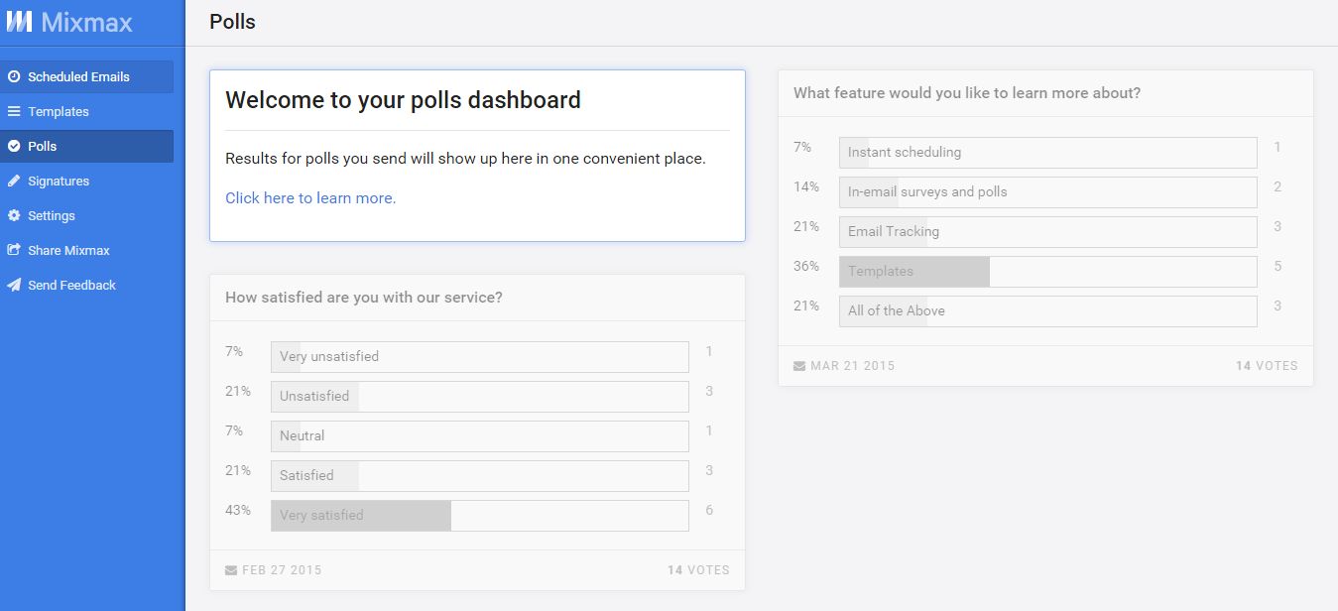Click the envelope icon beside FEB 27 2015

[x=231, y=570]
